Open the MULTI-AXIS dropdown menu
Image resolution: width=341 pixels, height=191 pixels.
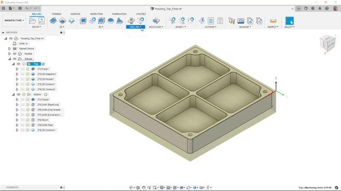(x=156, y=27)
